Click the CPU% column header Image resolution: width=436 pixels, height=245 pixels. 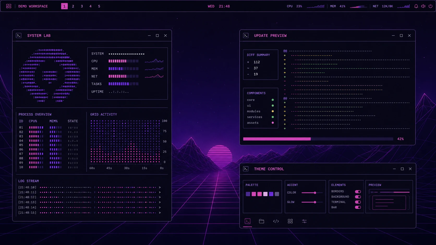[33, 121]
